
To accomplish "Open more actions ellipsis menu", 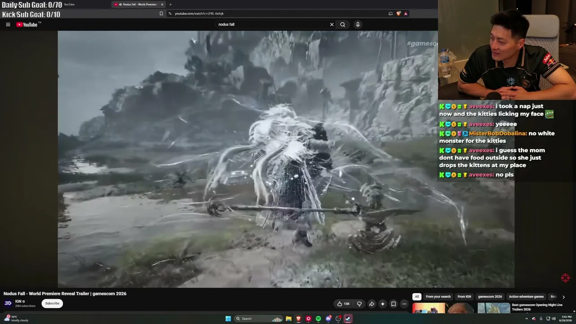I will (x=404, y=304).
